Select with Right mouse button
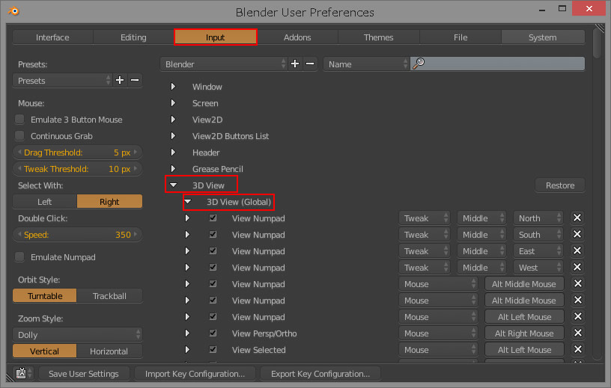The width and height of the screenshot is (611, 388). point(109,202)
